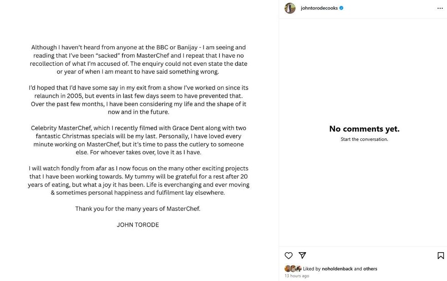Screen dimensions: 447x281
Task: Open the noholdenback profile link
Action: pyautogui.click(x=337, y=269)
